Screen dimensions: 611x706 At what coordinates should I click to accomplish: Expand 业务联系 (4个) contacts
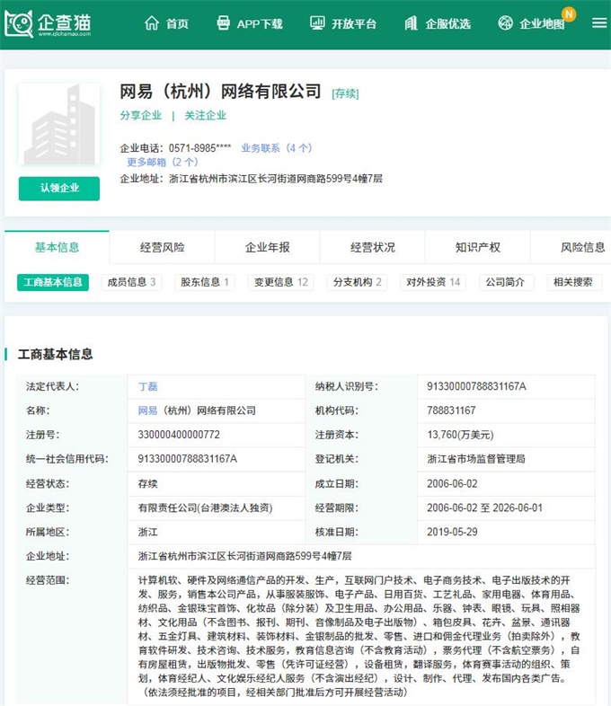(276, 148)
